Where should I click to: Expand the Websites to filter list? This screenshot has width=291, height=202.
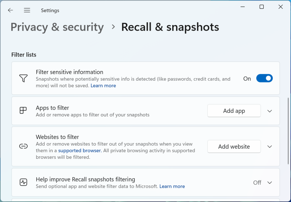[270, 147]
